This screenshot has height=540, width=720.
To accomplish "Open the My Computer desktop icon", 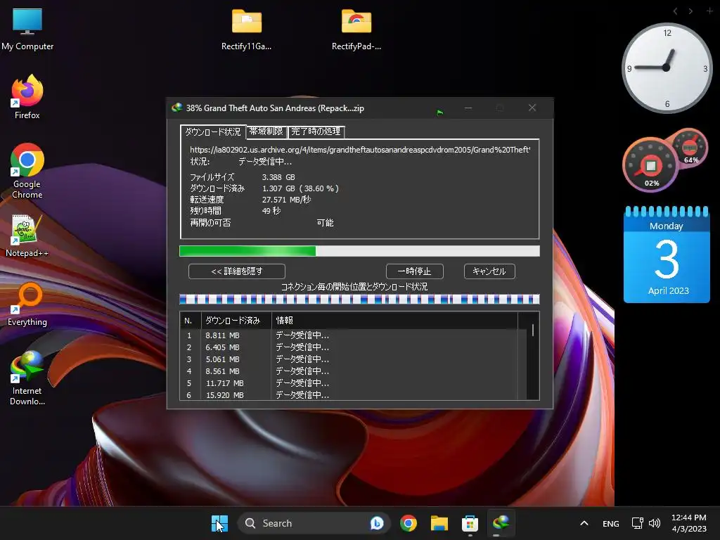I will (27, 28).
